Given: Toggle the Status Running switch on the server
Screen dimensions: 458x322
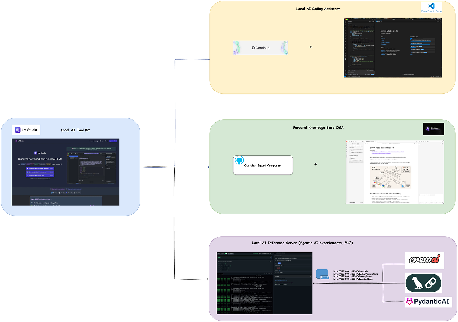Looking at the screenshot, I should pyautogui.click(x=226, y=254).
